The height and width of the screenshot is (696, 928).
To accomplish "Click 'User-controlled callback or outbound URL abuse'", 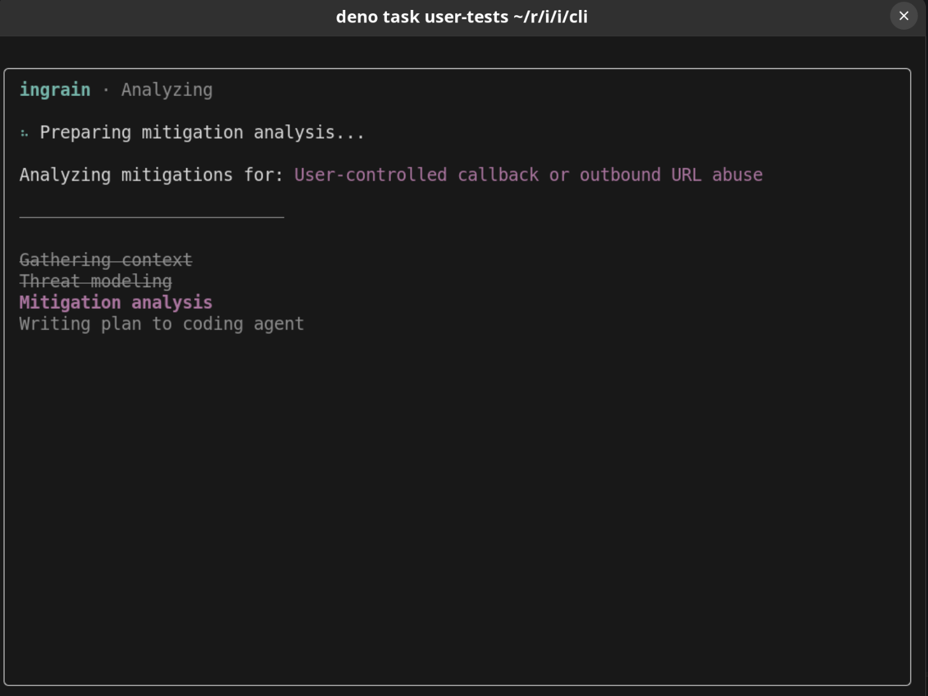I will pyautogui.click(x=529, y=175).
